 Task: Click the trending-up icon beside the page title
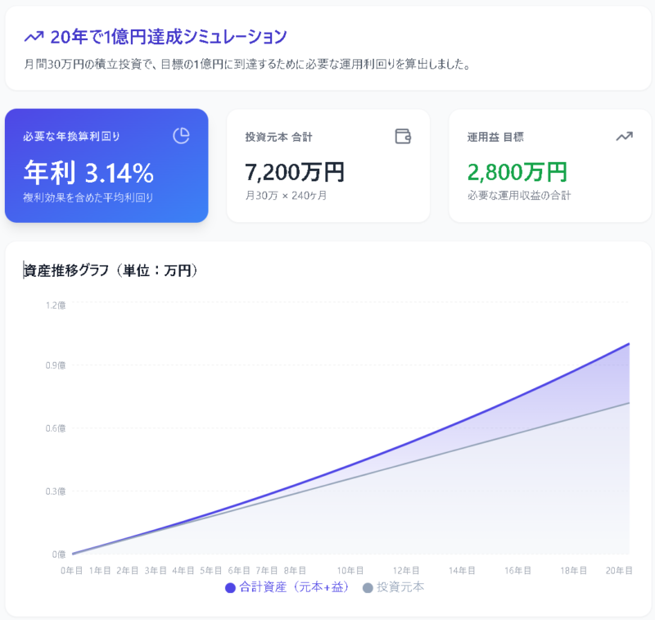pyautogui.click(x=34, y=37)
